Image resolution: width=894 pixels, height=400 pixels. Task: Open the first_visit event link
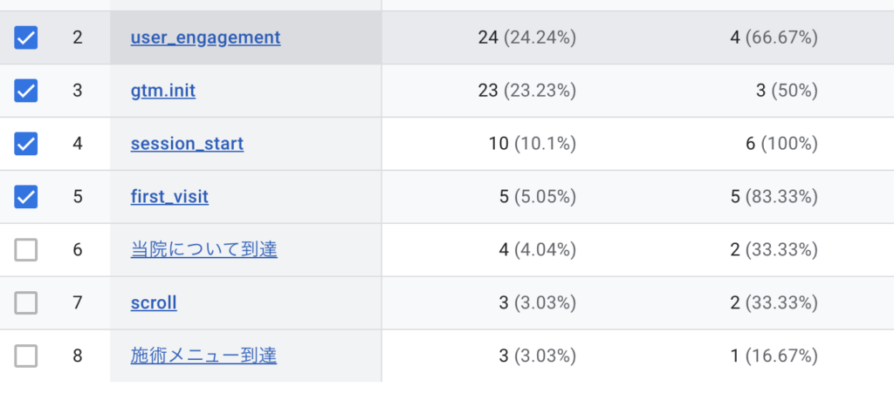pos(169,197)
